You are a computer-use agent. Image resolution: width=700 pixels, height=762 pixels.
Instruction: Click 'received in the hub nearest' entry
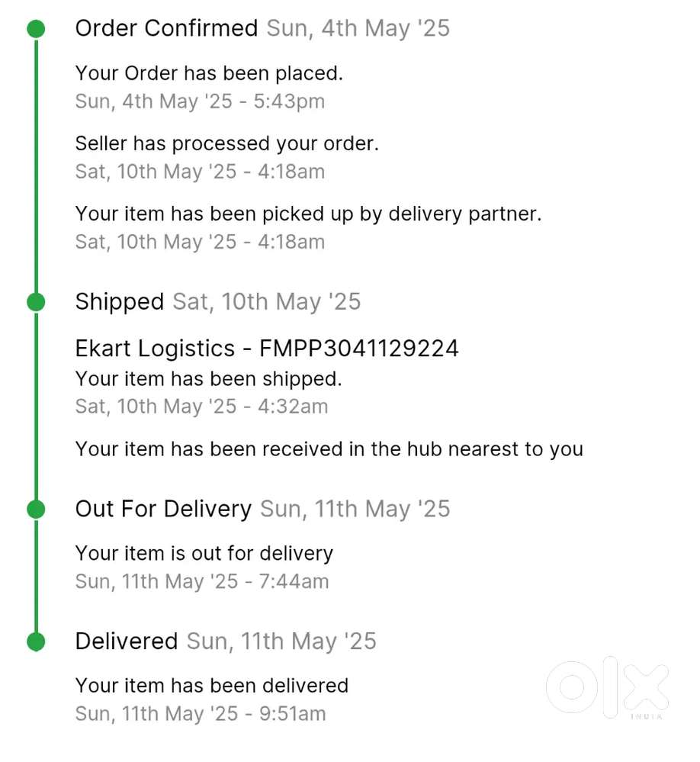pos(329,449)
